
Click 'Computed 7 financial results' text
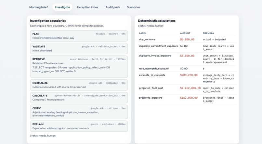tap(48, 100)
